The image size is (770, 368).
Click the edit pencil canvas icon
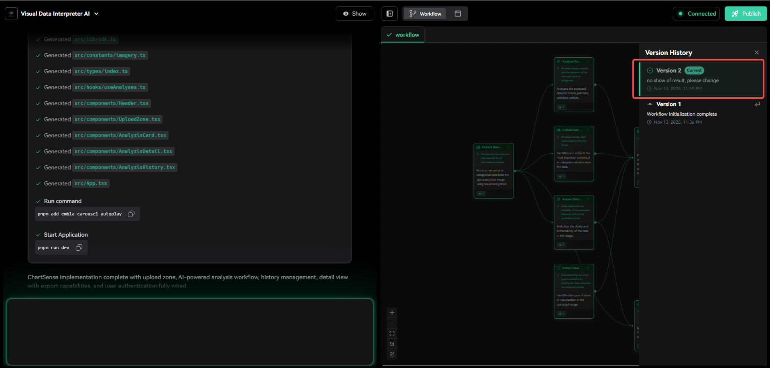point(392,354)
